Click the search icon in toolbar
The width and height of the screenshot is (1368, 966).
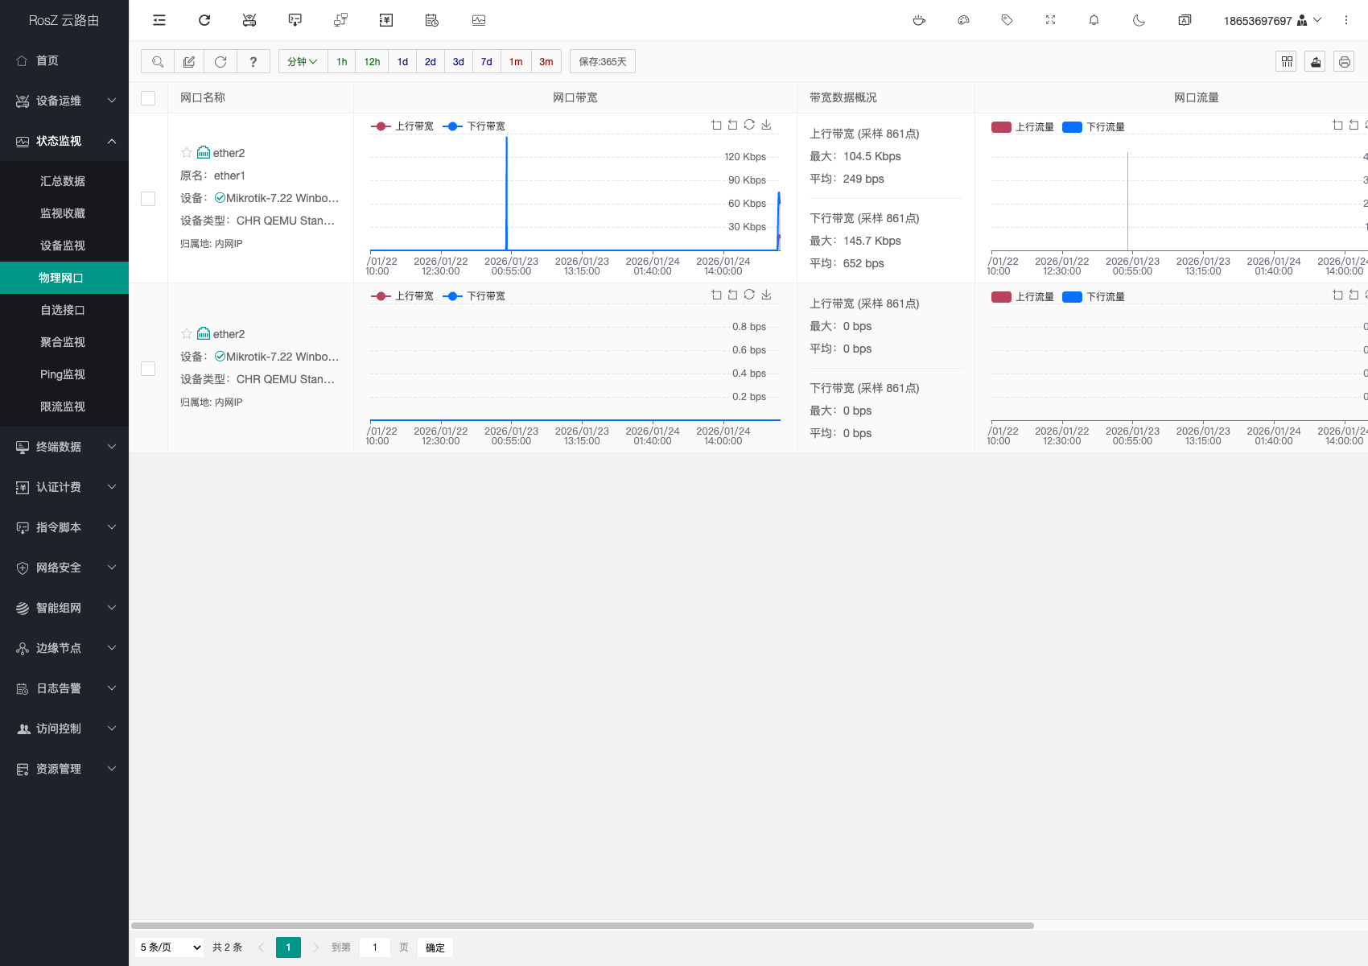158,61
